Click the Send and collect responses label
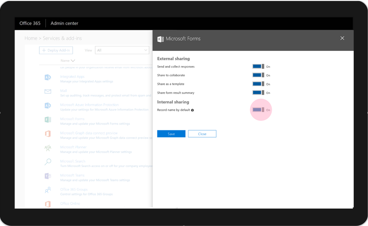 point(176,66)
